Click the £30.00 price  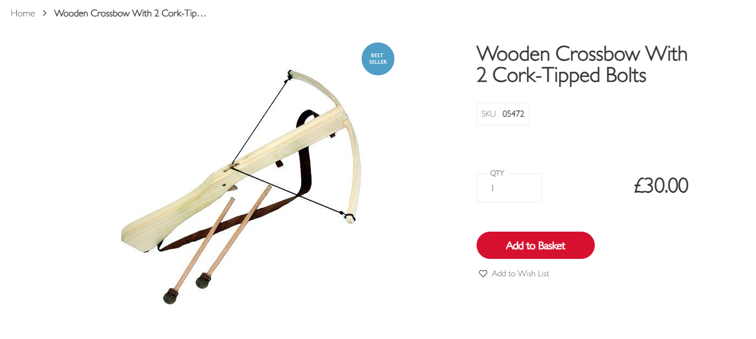[661, 186]
